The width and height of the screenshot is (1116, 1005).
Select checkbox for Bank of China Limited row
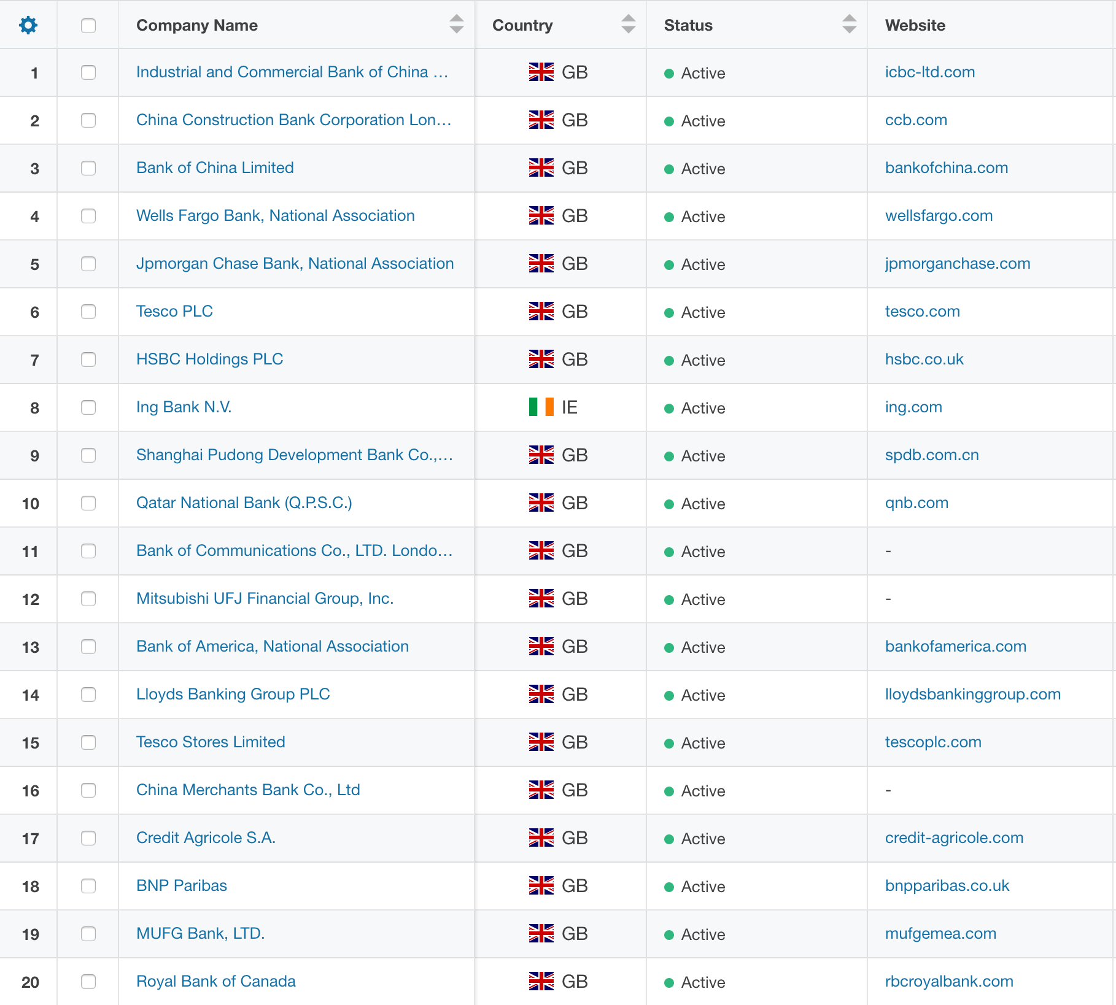click(88, 168)
